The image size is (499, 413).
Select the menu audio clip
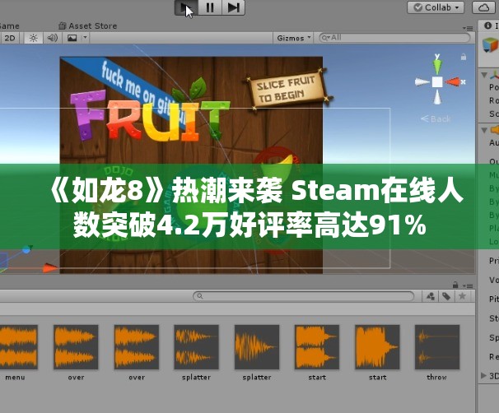(x=15, y=353)
